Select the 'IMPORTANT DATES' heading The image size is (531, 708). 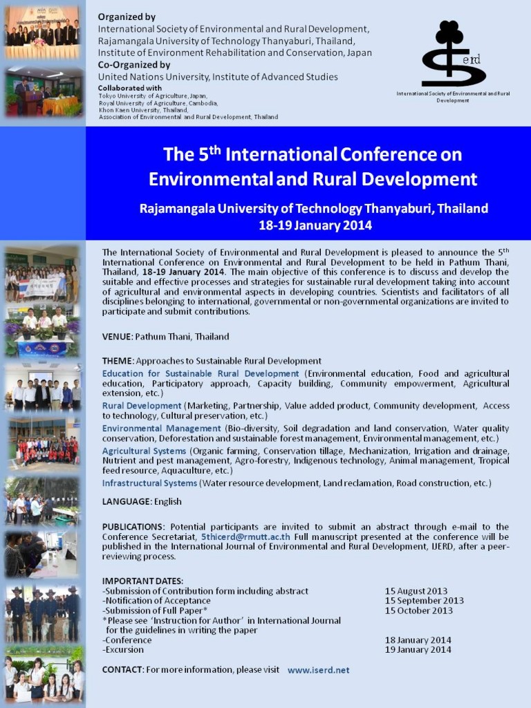[142, 581]
